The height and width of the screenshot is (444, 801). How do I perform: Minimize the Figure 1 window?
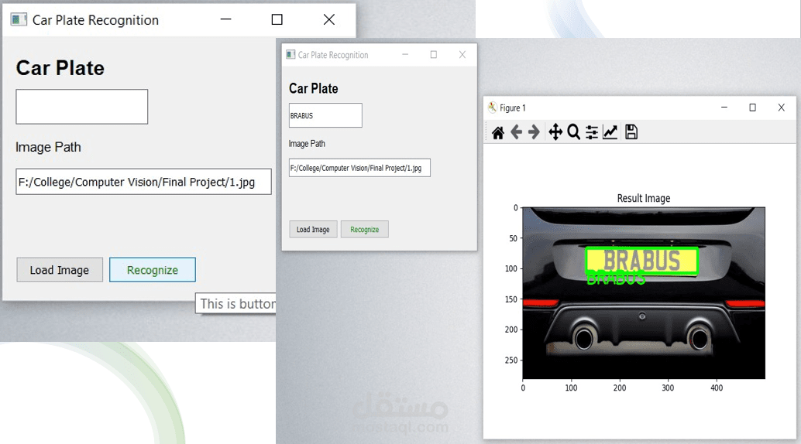(724, 108)
